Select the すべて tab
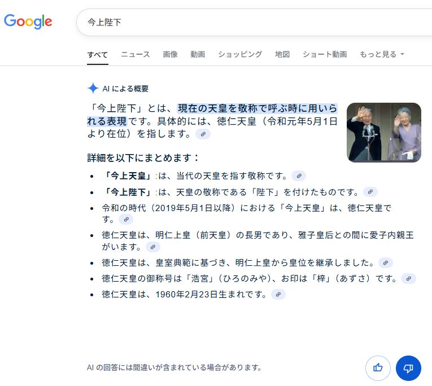This screenshot has height=386, width=432. click(x=98, y=55)
